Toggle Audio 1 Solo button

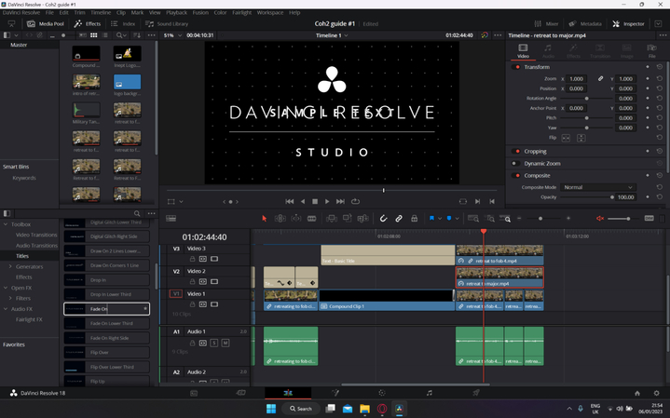click(214, 343)
